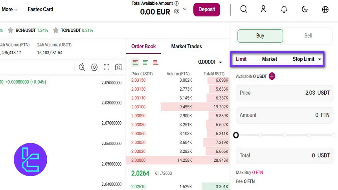This screenshot has height=190, width=338.
Task: Toggle balance visibility eye icon
Action: (176, 11)
